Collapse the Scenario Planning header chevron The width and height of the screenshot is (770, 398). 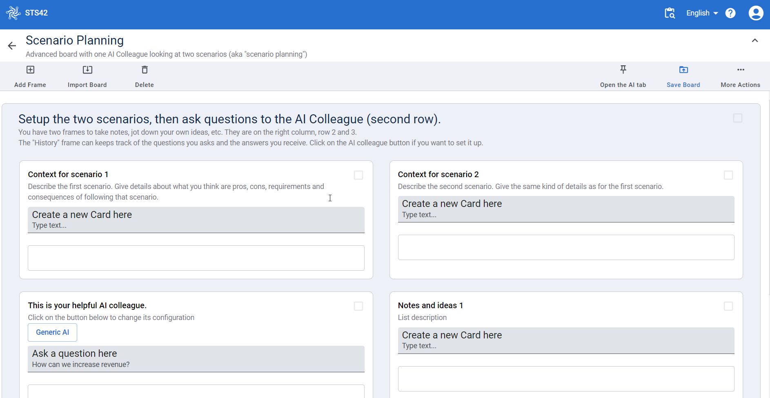755,40
